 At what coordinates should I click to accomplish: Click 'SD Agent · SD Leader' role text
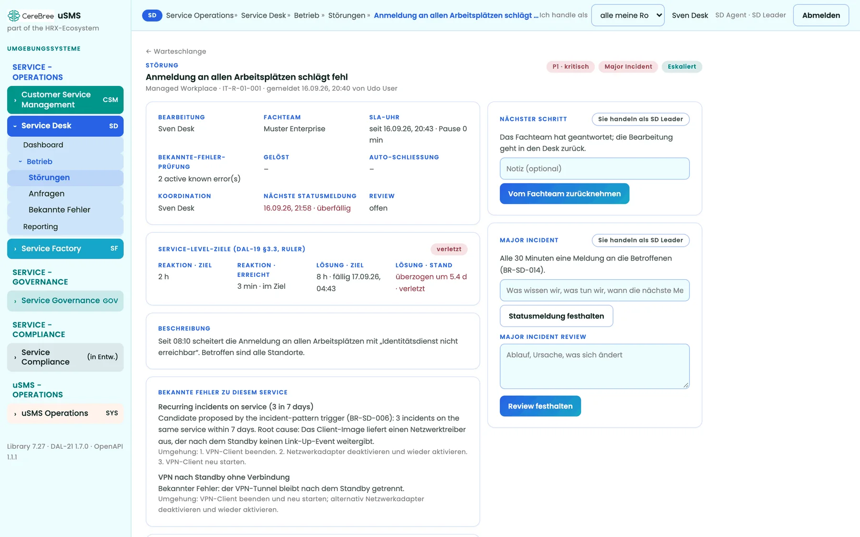[x=750, y=15]
